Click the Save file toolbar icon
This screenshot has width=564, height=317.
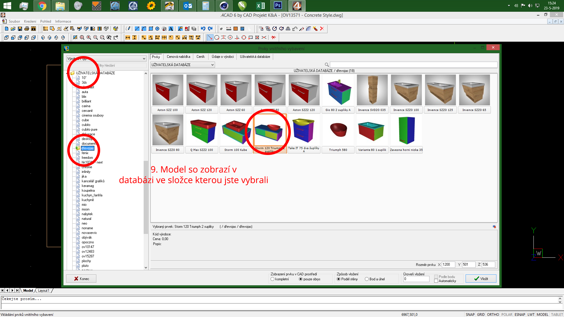click(20, 29)
